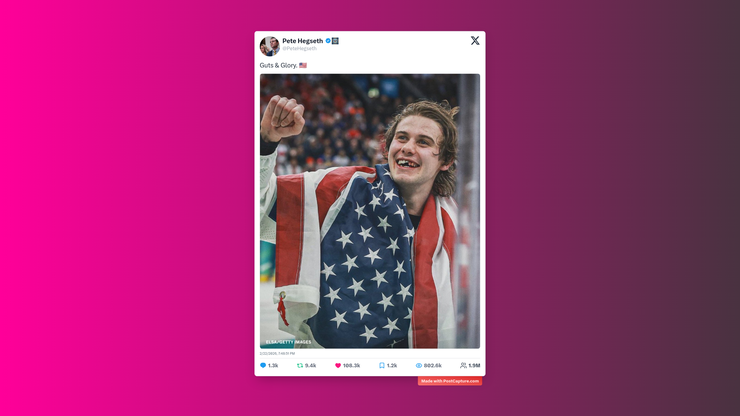Click the green repost arrows icon

pyautogui.click(x=300, y=365)
